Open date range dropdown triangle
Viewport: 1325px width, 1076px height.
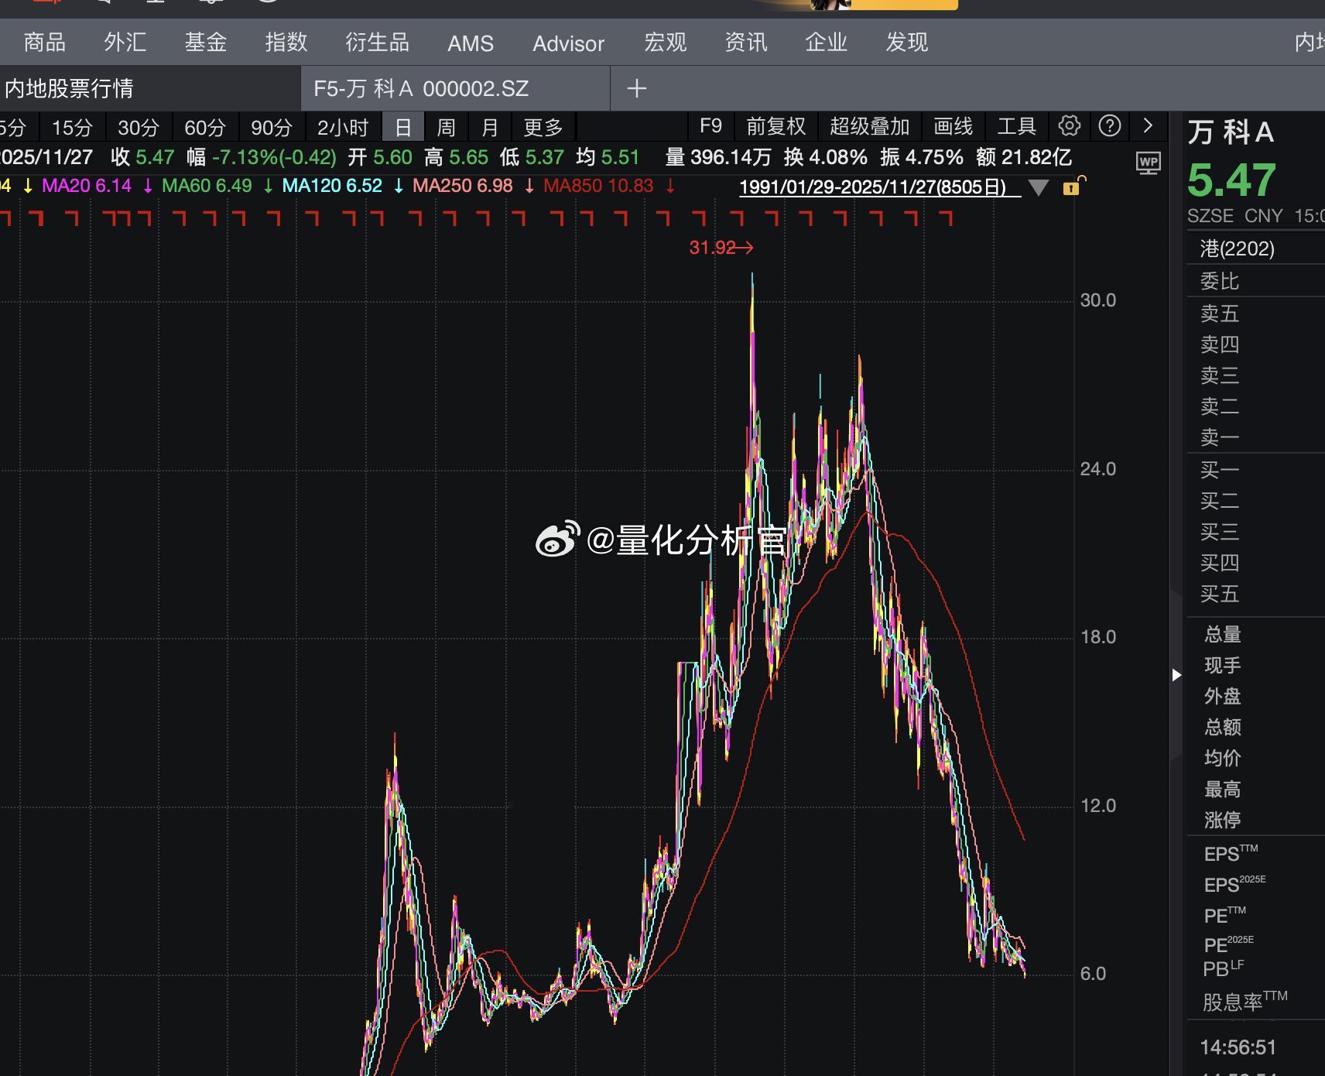(1039, 187)
